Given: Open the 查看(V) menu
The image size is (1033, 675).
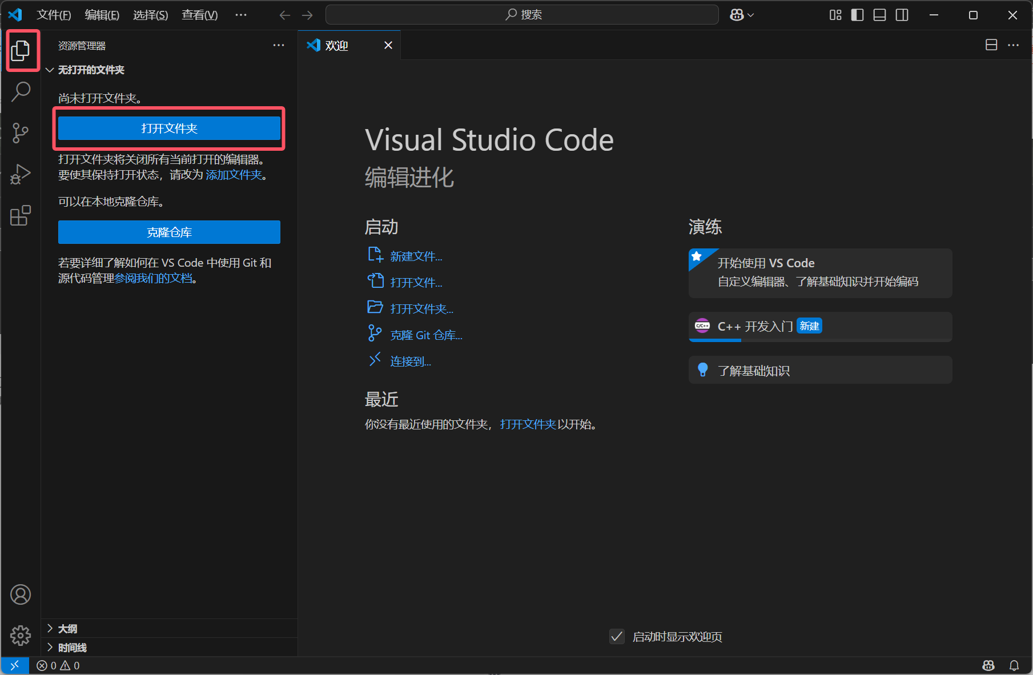Looking at the screenshot, I should tap(200, 15).
